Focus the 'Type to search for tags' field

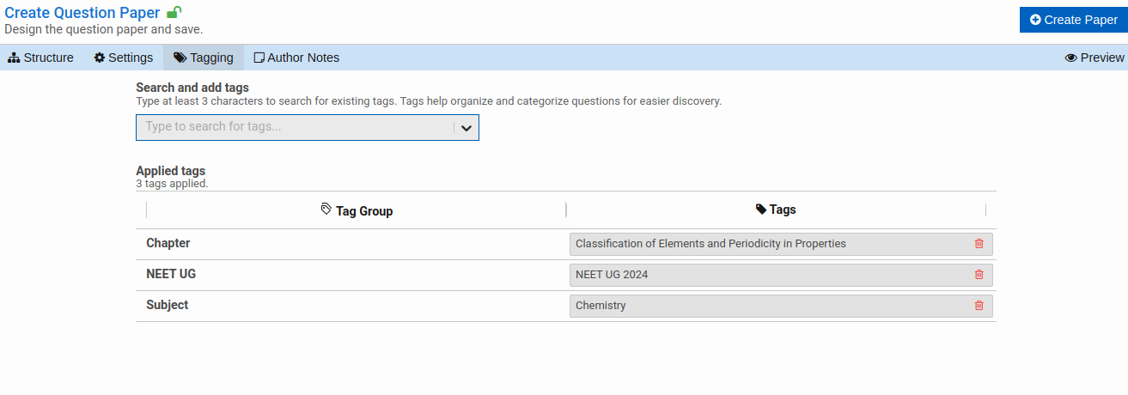tap(292, 127)
